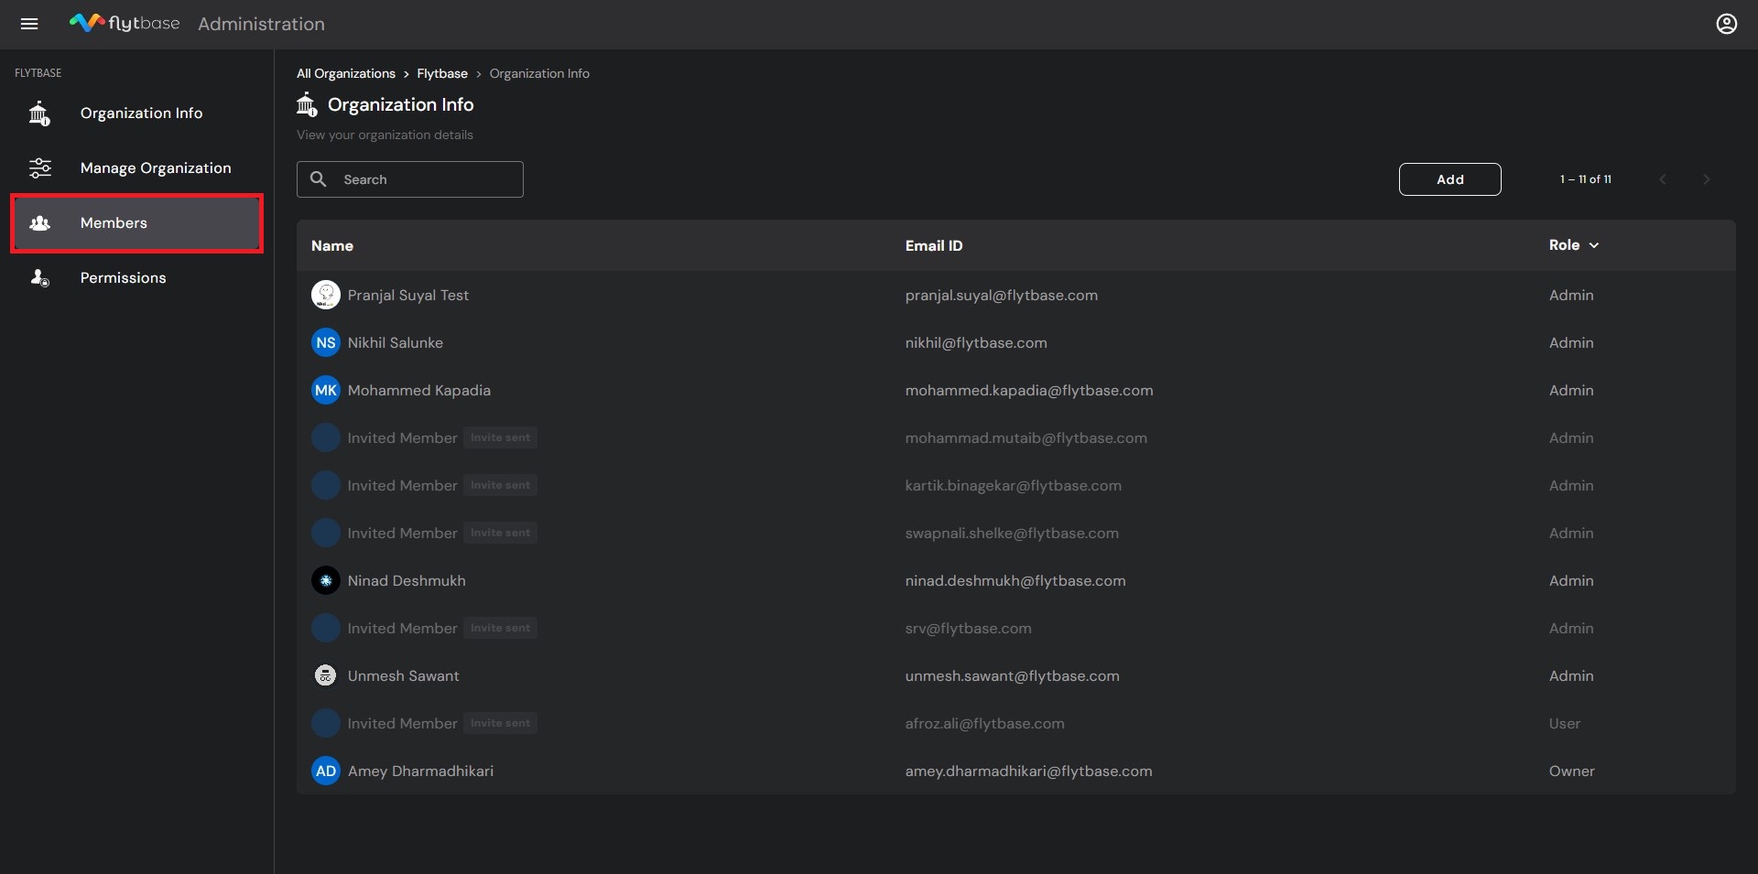The image size is (1758, 874).
Task: Click the search magnifier icon
Action: 319,179
